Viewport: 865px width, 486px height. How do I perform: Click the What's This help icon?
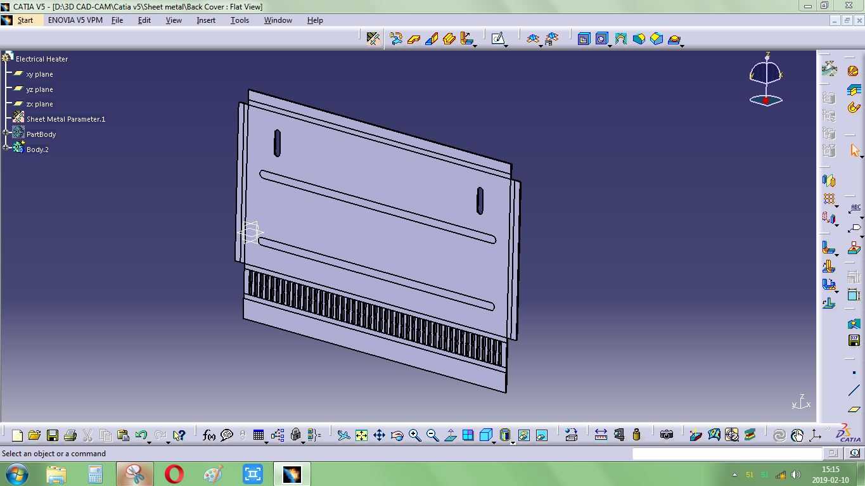tap(179, 435)
